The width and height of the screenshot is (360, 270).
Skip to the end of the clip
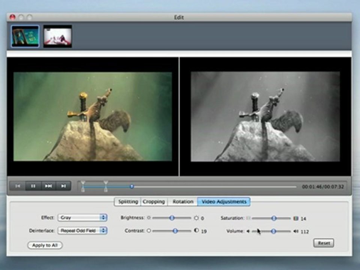(x=63, y=186)
